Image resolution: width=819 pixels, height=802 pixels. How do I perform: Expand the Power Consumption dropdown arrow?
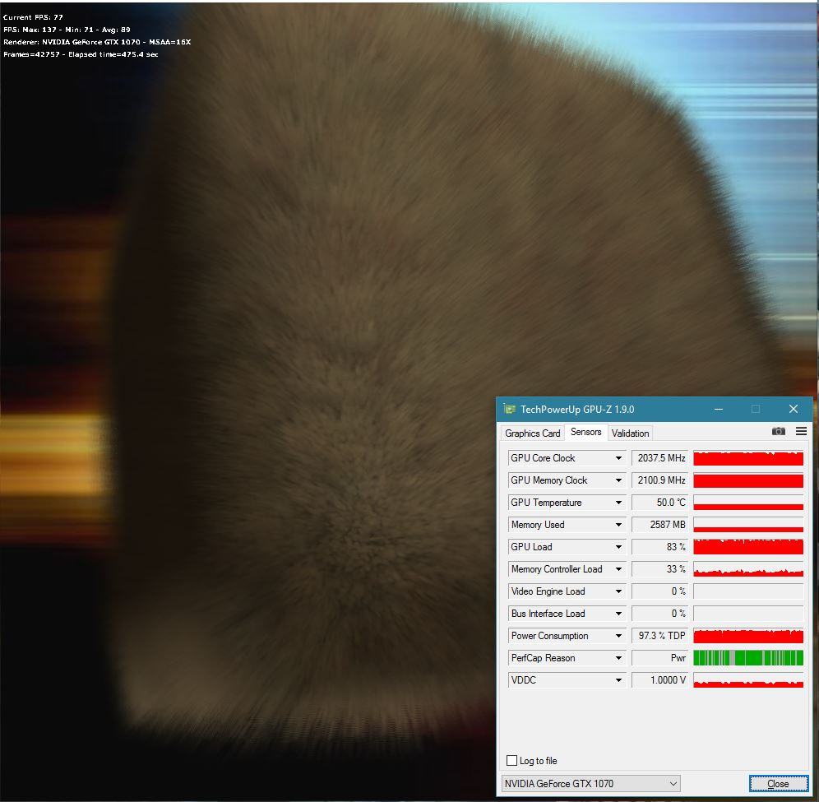[618, 636]
